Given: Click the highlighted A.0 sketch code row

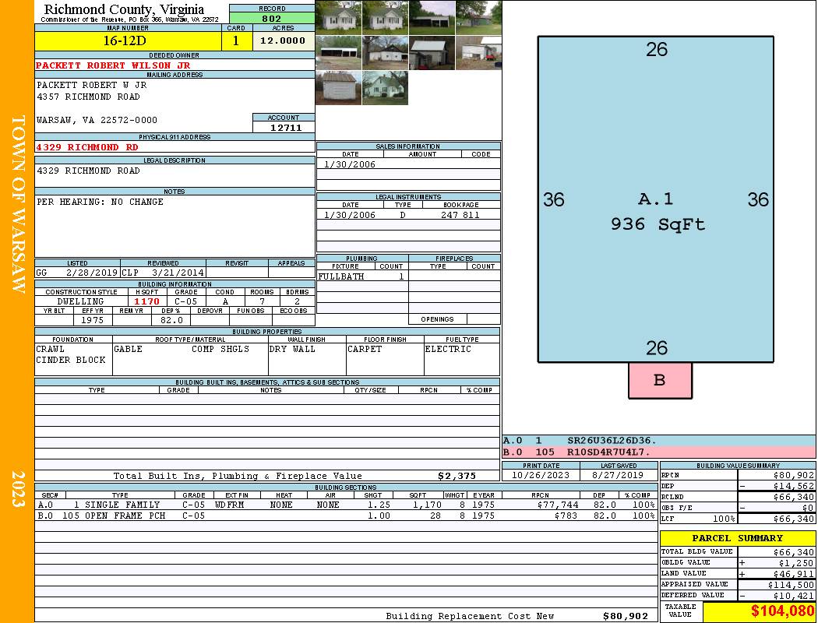Looking at the screenshot, I should 658,441.
